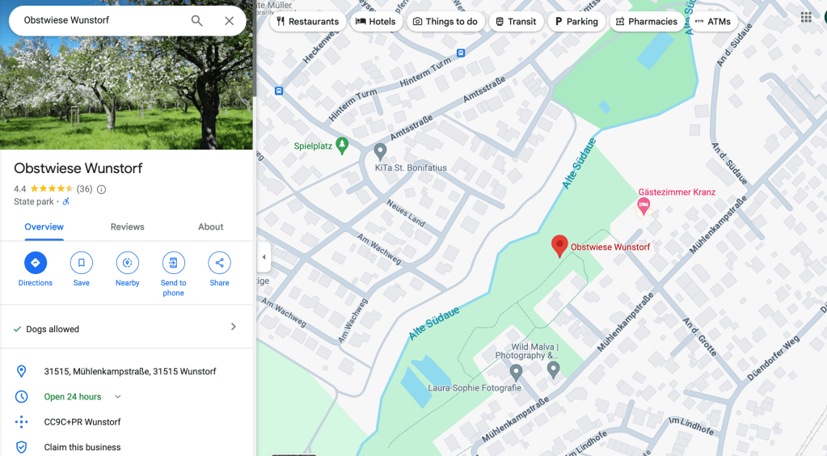Viewport: 827px width, 456px height.
Task: Click Claim this business link
Action: [82, 447]
